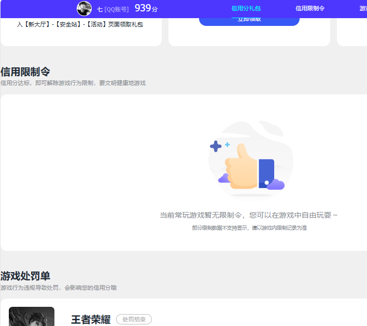This screenshot has width=367, height=326.
Task: Click the gift instructions text 页面领取礼包
Action: click(x=125, y=24)
